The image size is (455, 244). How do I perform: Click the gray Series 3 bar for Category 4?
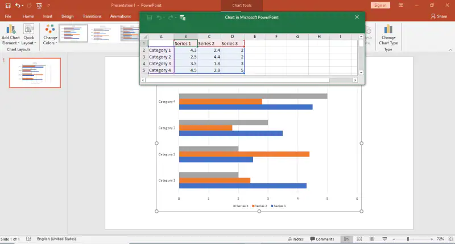[x=253, y=96]
